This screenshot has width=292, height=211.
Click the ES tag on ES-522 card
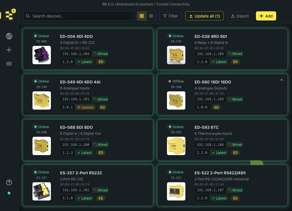(x=235, y=198)
